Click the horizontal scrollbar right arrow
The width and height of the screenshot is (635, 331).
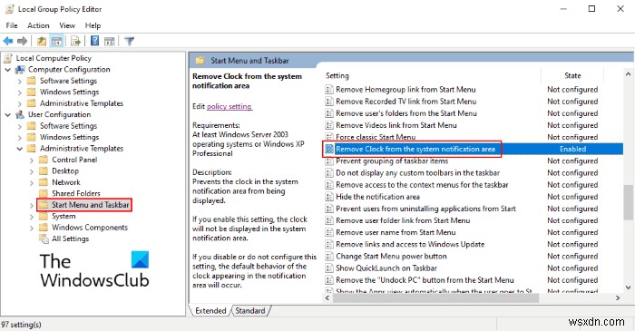[618, 297]
